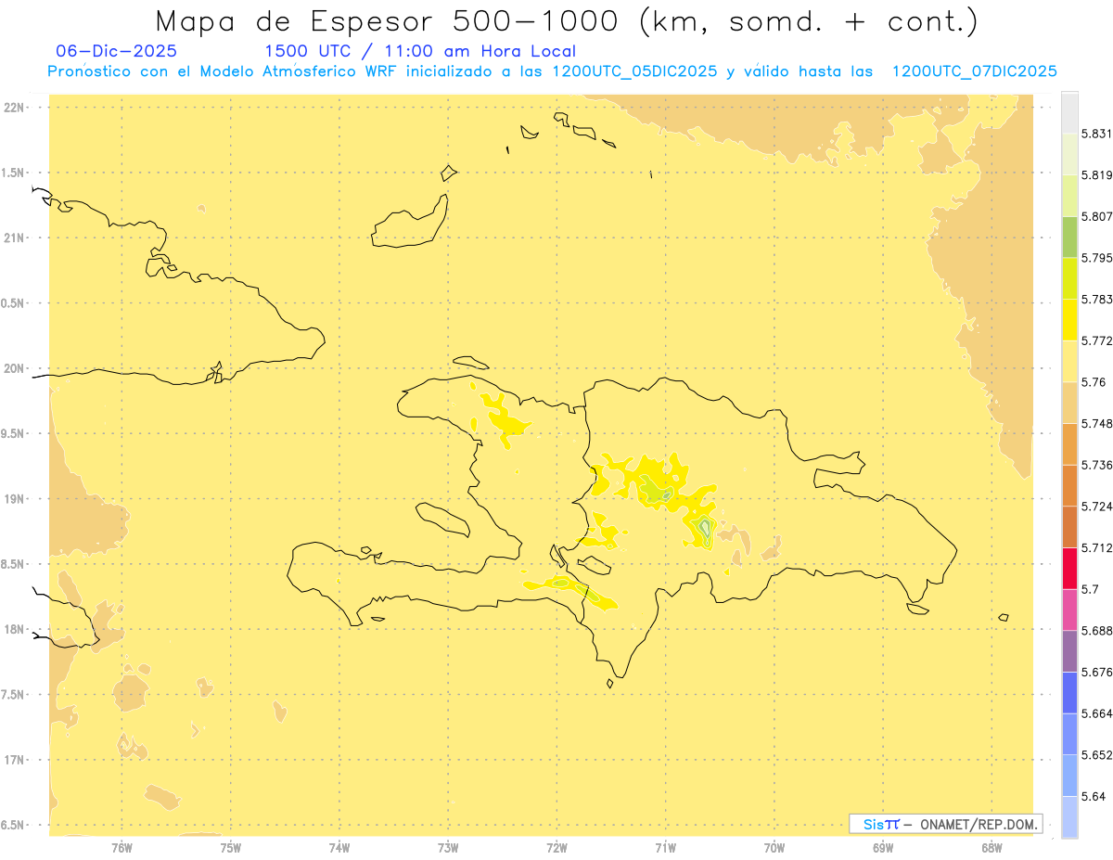Image resolution: width=1113 pixels, height=860 pixels.
Task: Click the light gray top color bar segment
Action: [1069, 112]
